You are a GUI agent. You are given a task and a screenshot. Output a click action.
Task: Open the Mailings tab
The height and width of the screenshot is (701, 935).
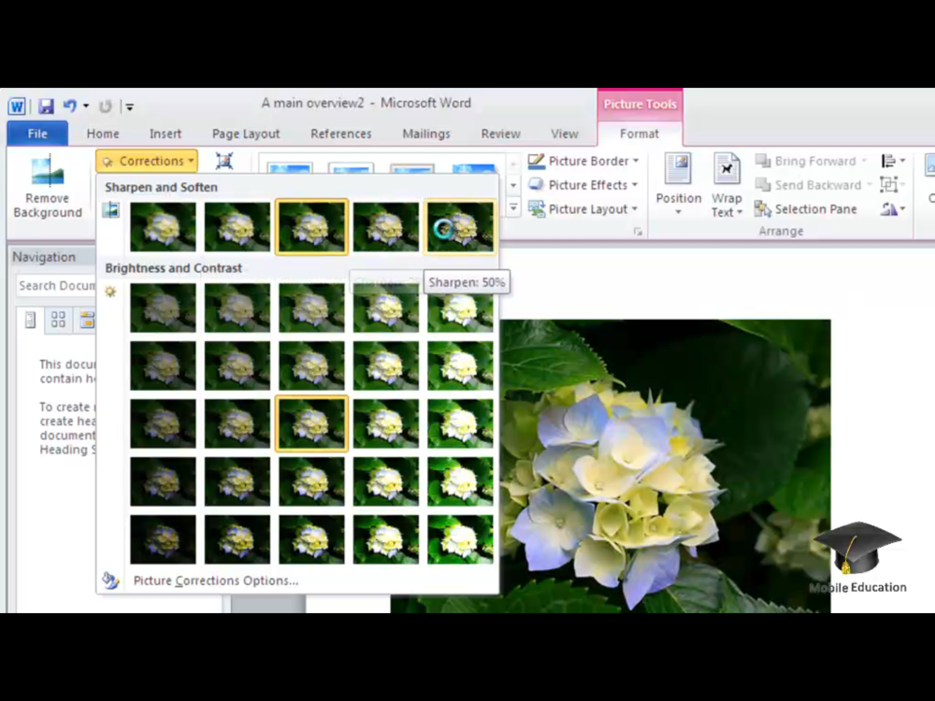pyautogui.click(x=425, y=134)
